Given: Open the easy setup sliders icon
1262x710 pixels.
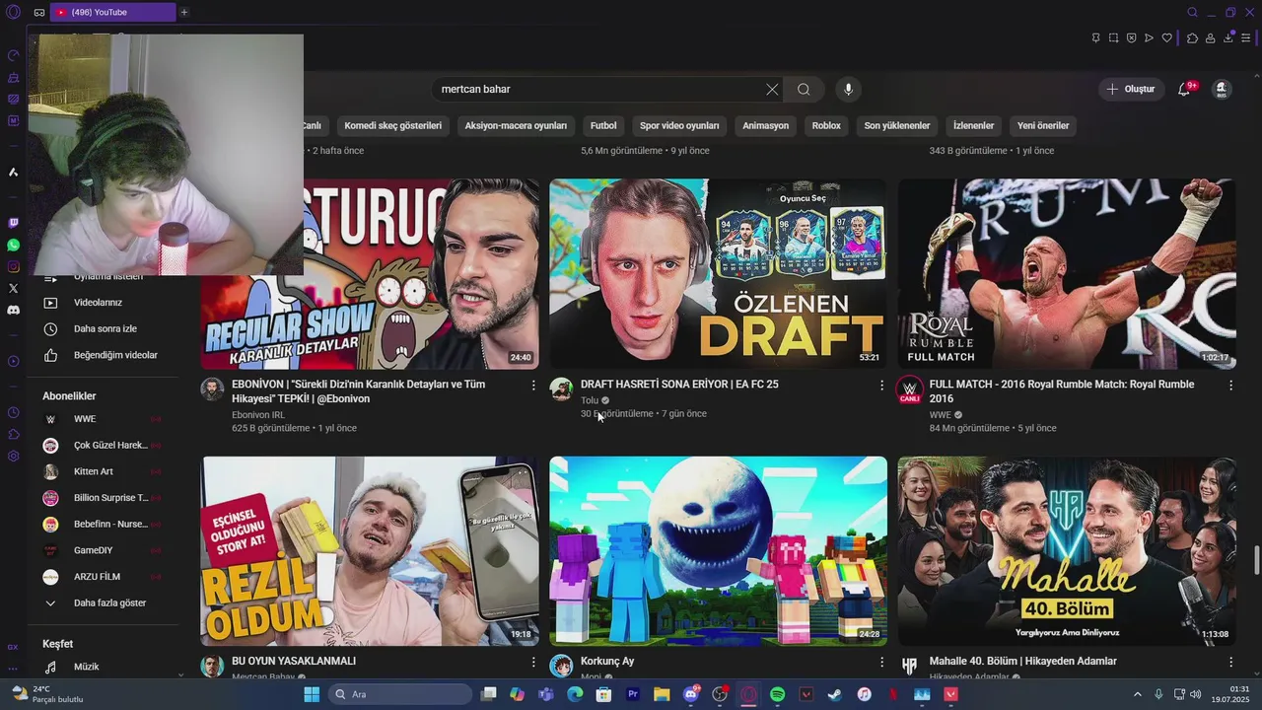Looking at the screenshot, I should 1247,38.
